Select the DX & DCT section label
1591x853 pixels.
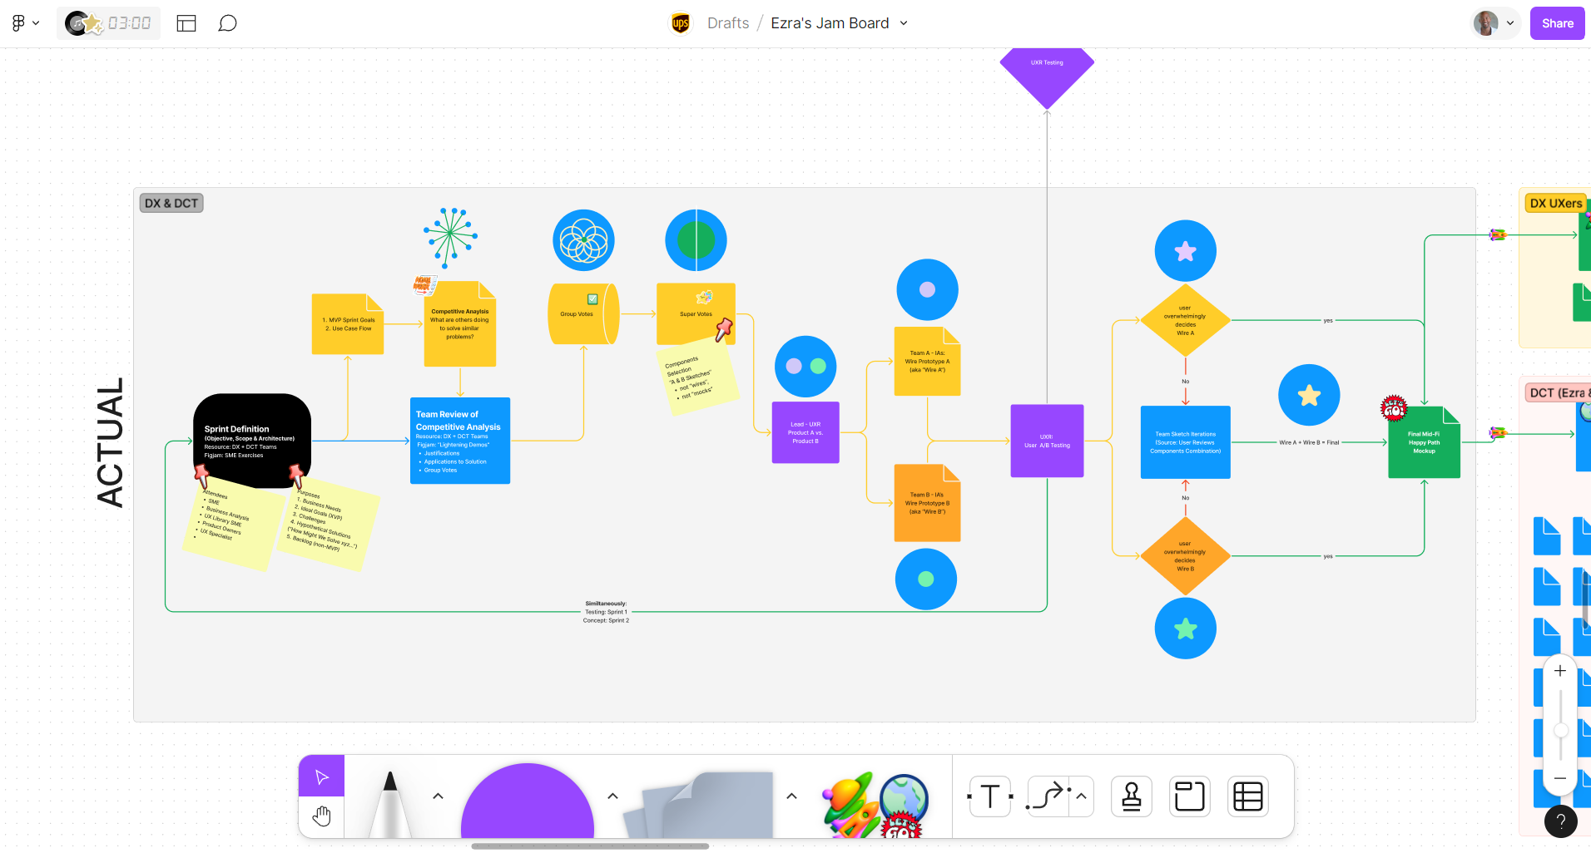171,203
